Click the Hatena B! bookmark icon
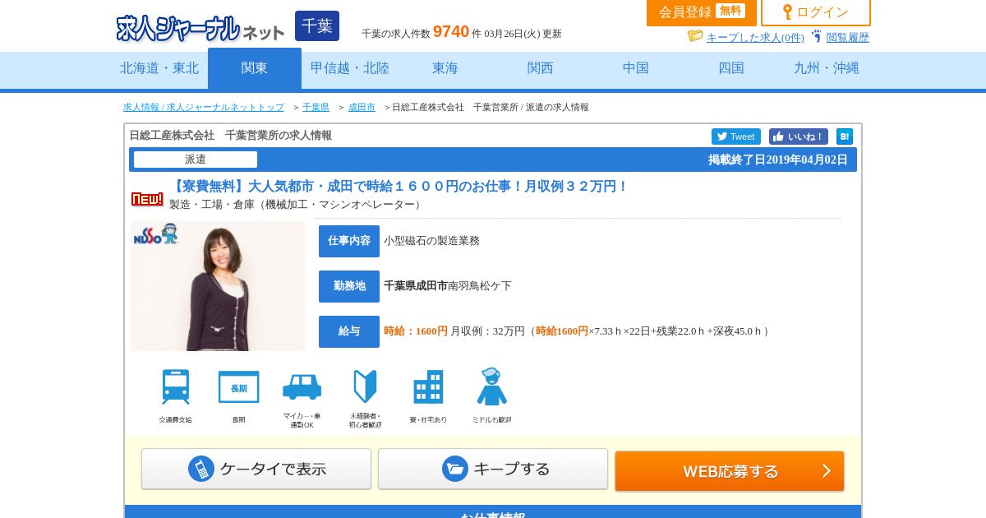This screenshot has height=518, width=986. (845, 136)
